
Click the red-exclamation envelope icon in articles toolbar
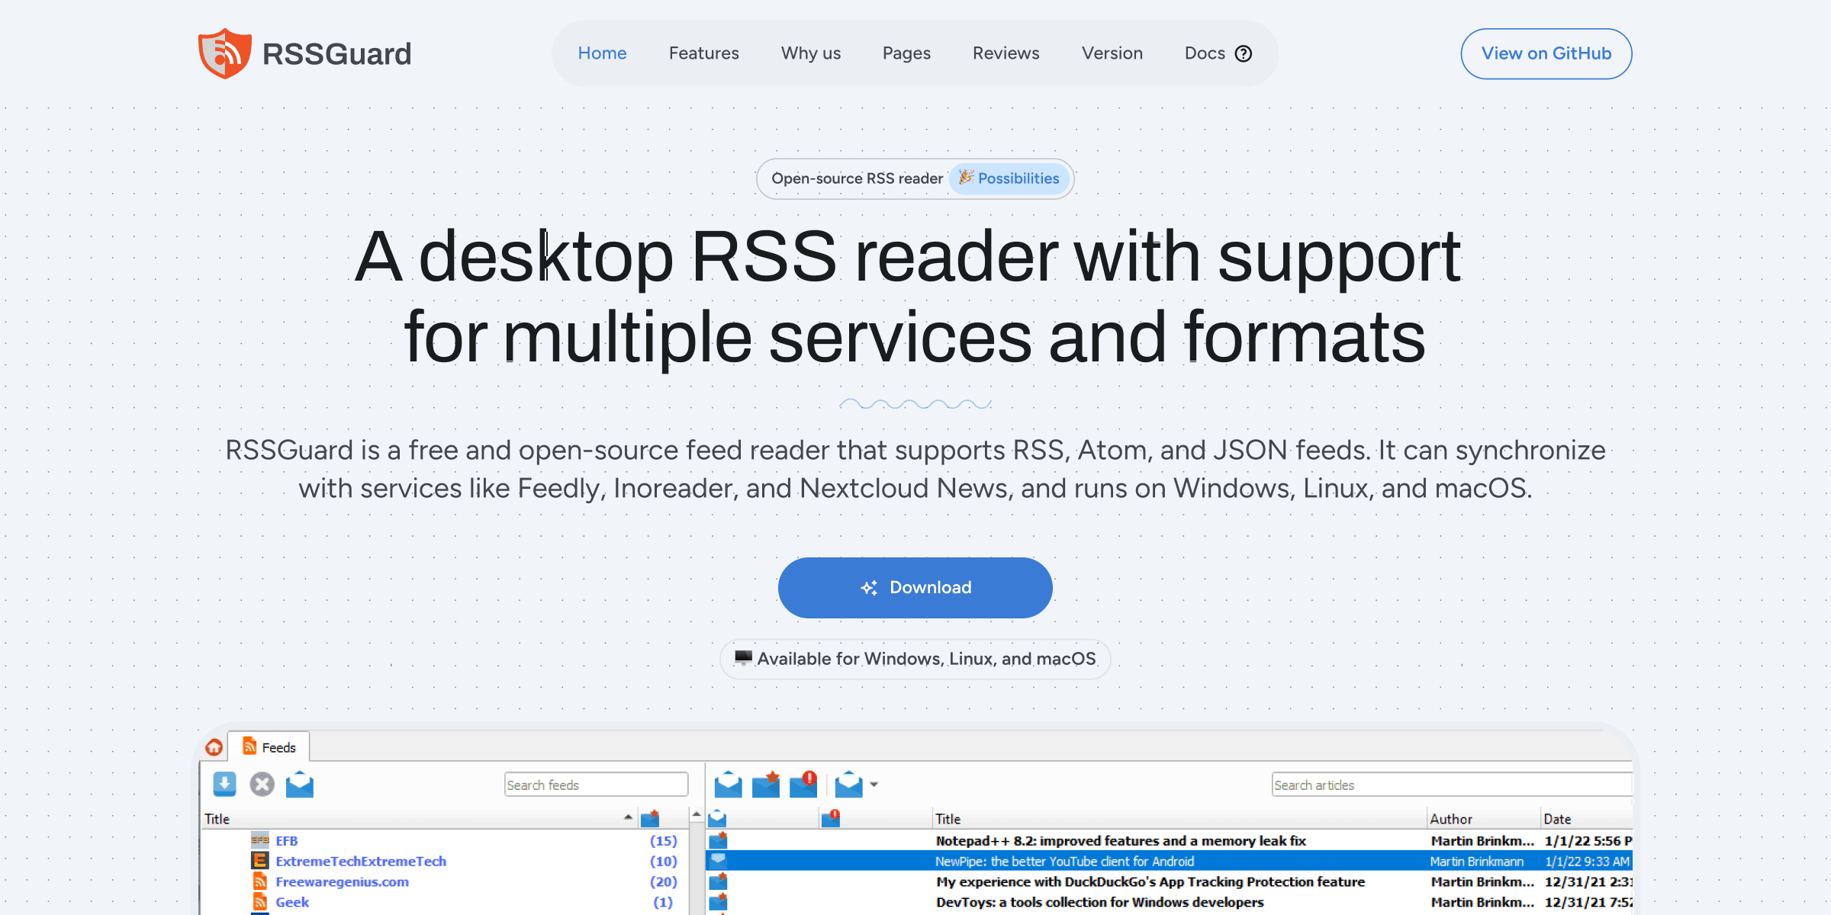click(x=803, y=784)
